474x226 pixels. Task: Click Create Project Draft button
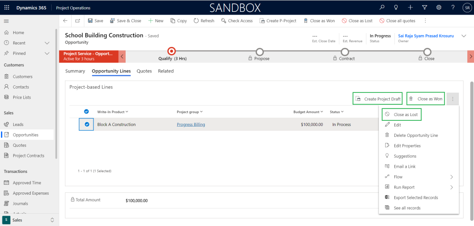(378, 99)
